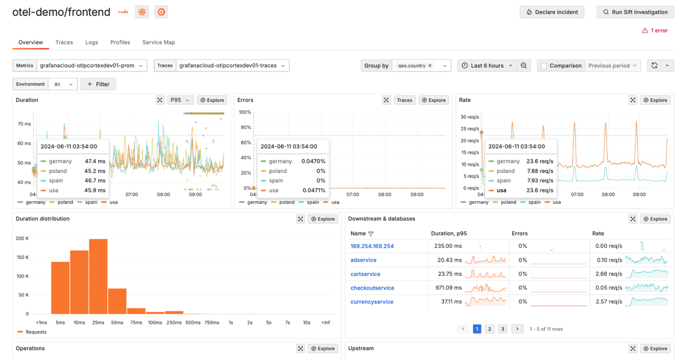Switch to the Logs tab
The width and height of the screenshot is (686, 360).
[91, 42]
